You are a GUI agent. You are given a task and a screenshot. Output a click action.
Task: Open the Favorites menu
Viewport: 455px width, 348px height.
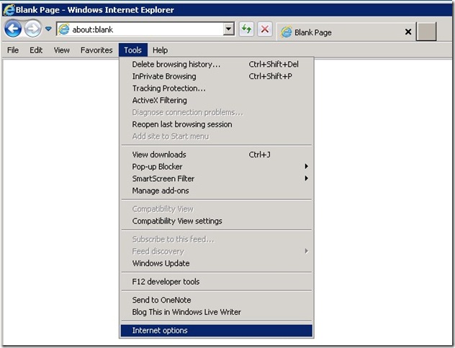(x=96, y=50)
